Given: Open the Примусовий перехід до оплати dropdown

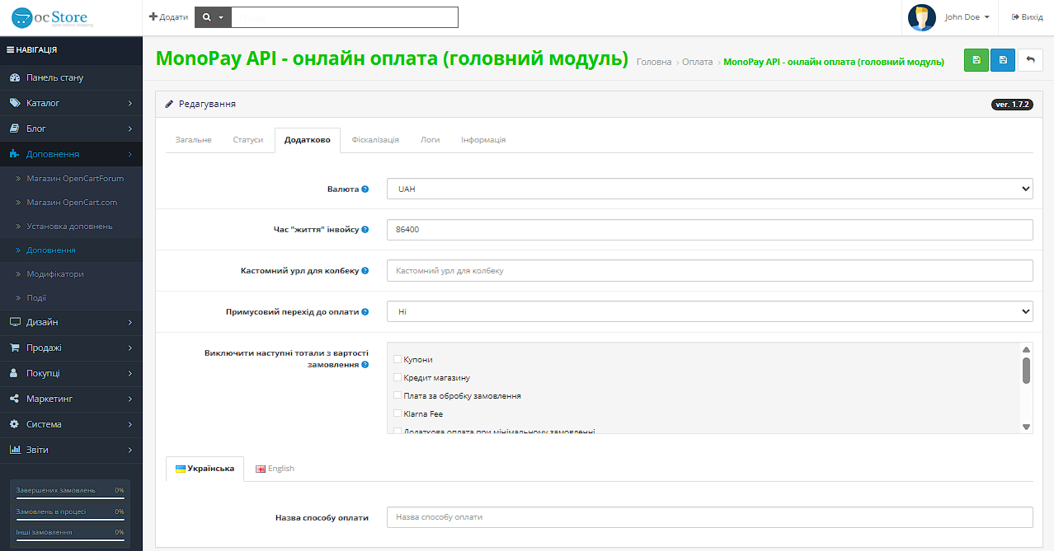Looking at the screenshot, I should 709,312.
